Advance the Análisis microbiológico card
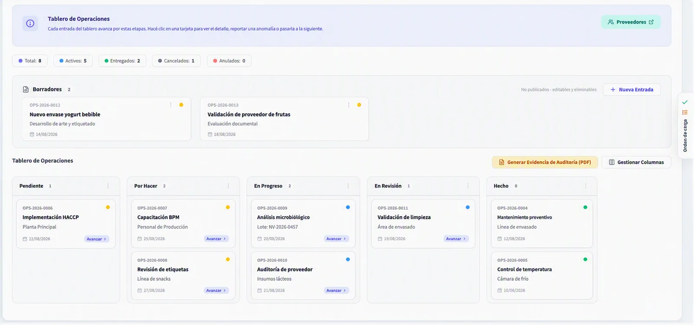The image size is (694, 325). [x=336, y=239]
